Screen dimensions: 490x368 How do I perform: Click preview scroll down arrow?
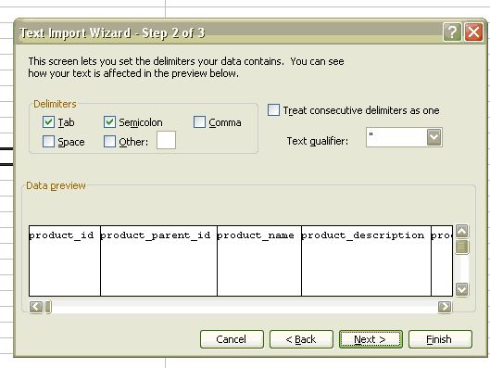[x=462, y=289]
